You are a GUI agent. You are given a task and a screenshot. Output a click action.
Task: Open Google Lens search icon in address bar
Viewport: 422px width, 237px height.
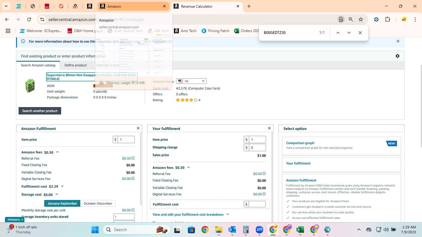(341, 19)
